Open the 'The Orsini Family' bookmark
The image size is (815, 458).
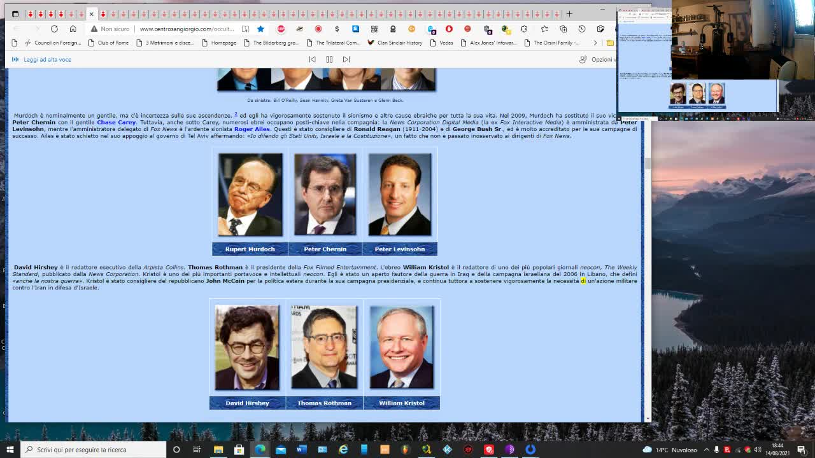[551, 43]
